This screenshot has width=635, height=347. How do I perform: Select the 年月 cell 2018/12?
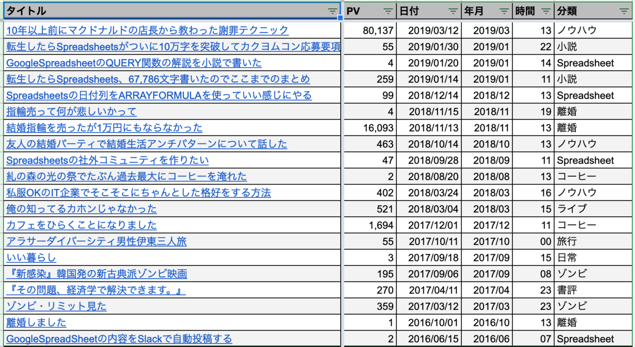487,96
